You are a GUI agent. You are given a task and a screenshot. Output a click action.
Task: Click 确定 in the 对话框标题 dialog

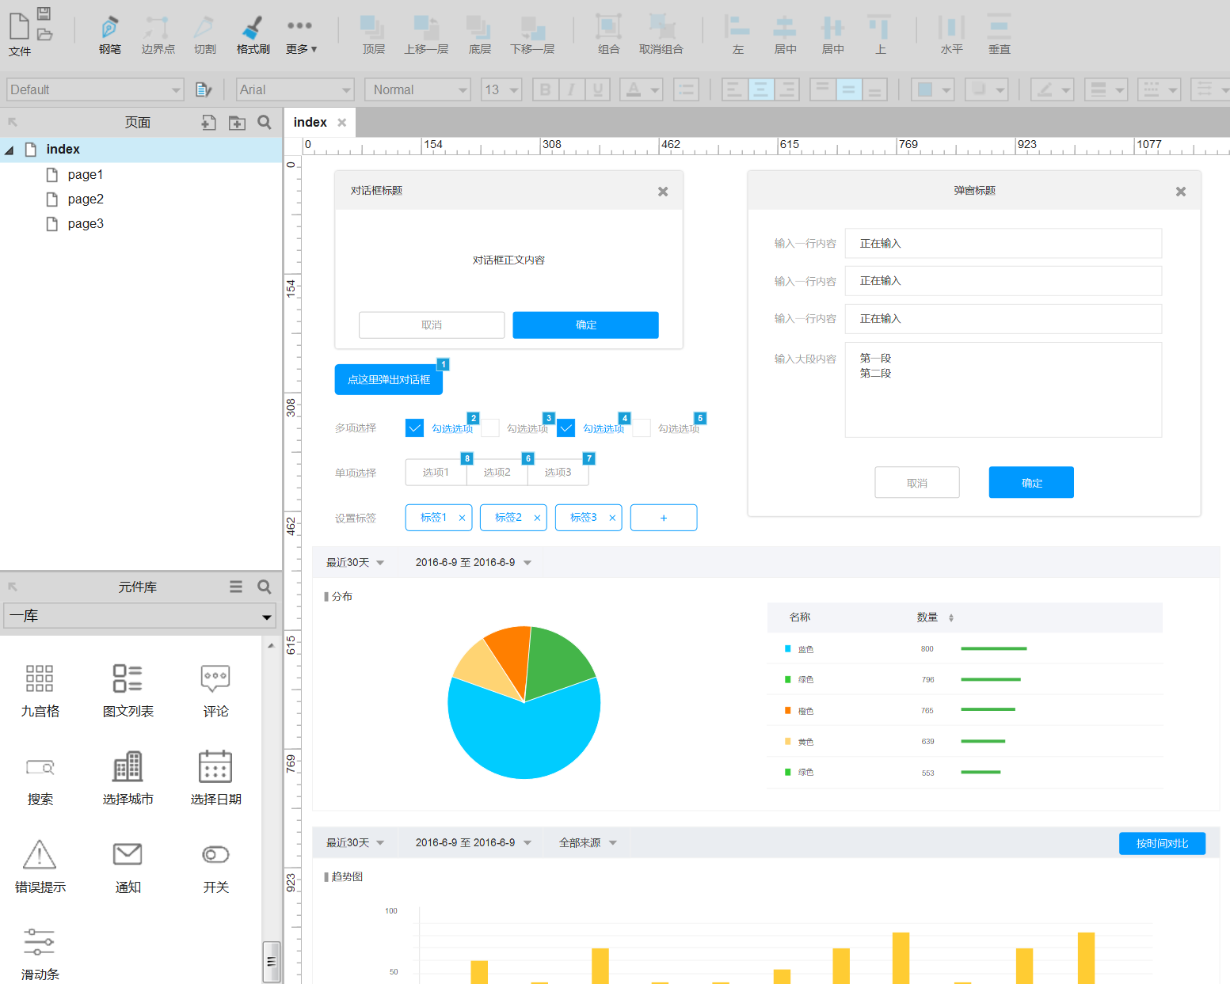(585, 325)
